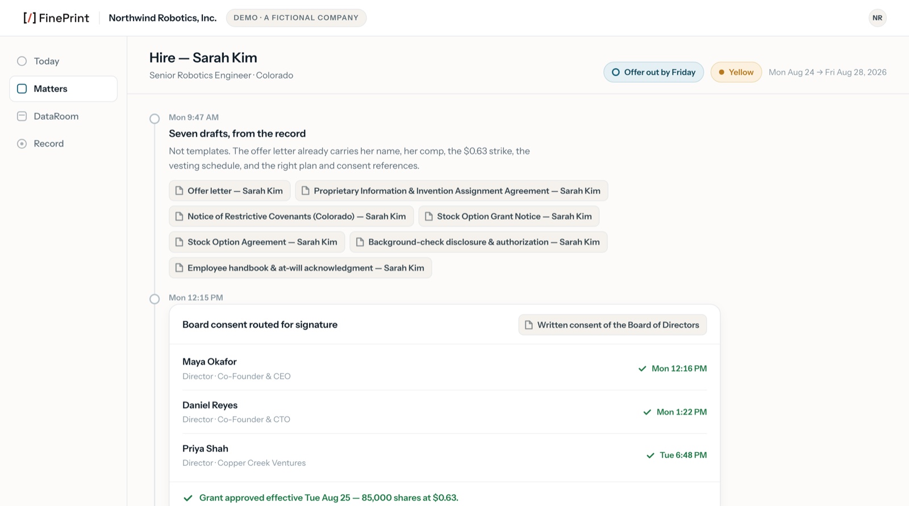Click the Offer out by Friday pill
The height and width of the screenshot is (506, 909).
pos(653,72)
